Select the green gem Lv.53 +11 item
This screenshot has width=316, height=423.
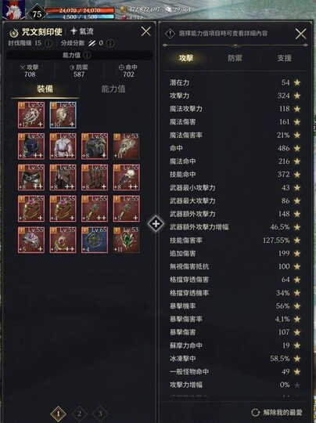(126, 240)
